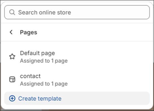Pick the Default page list entry
This screenshot has height=111, width=154.
77,57
